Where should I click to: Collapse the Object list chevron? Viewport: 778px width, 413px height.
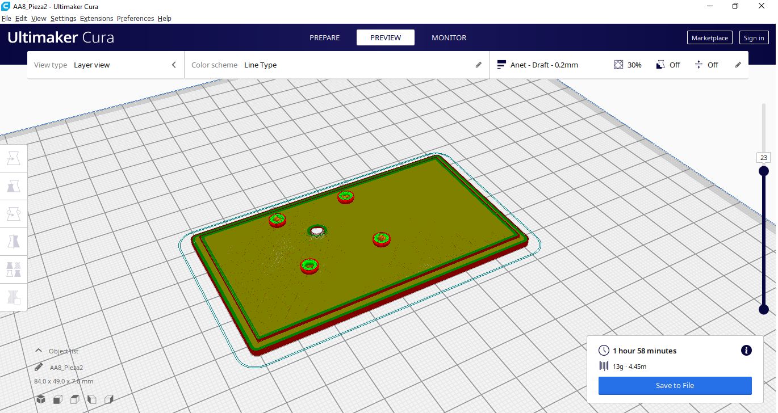(x=39, y=351)
